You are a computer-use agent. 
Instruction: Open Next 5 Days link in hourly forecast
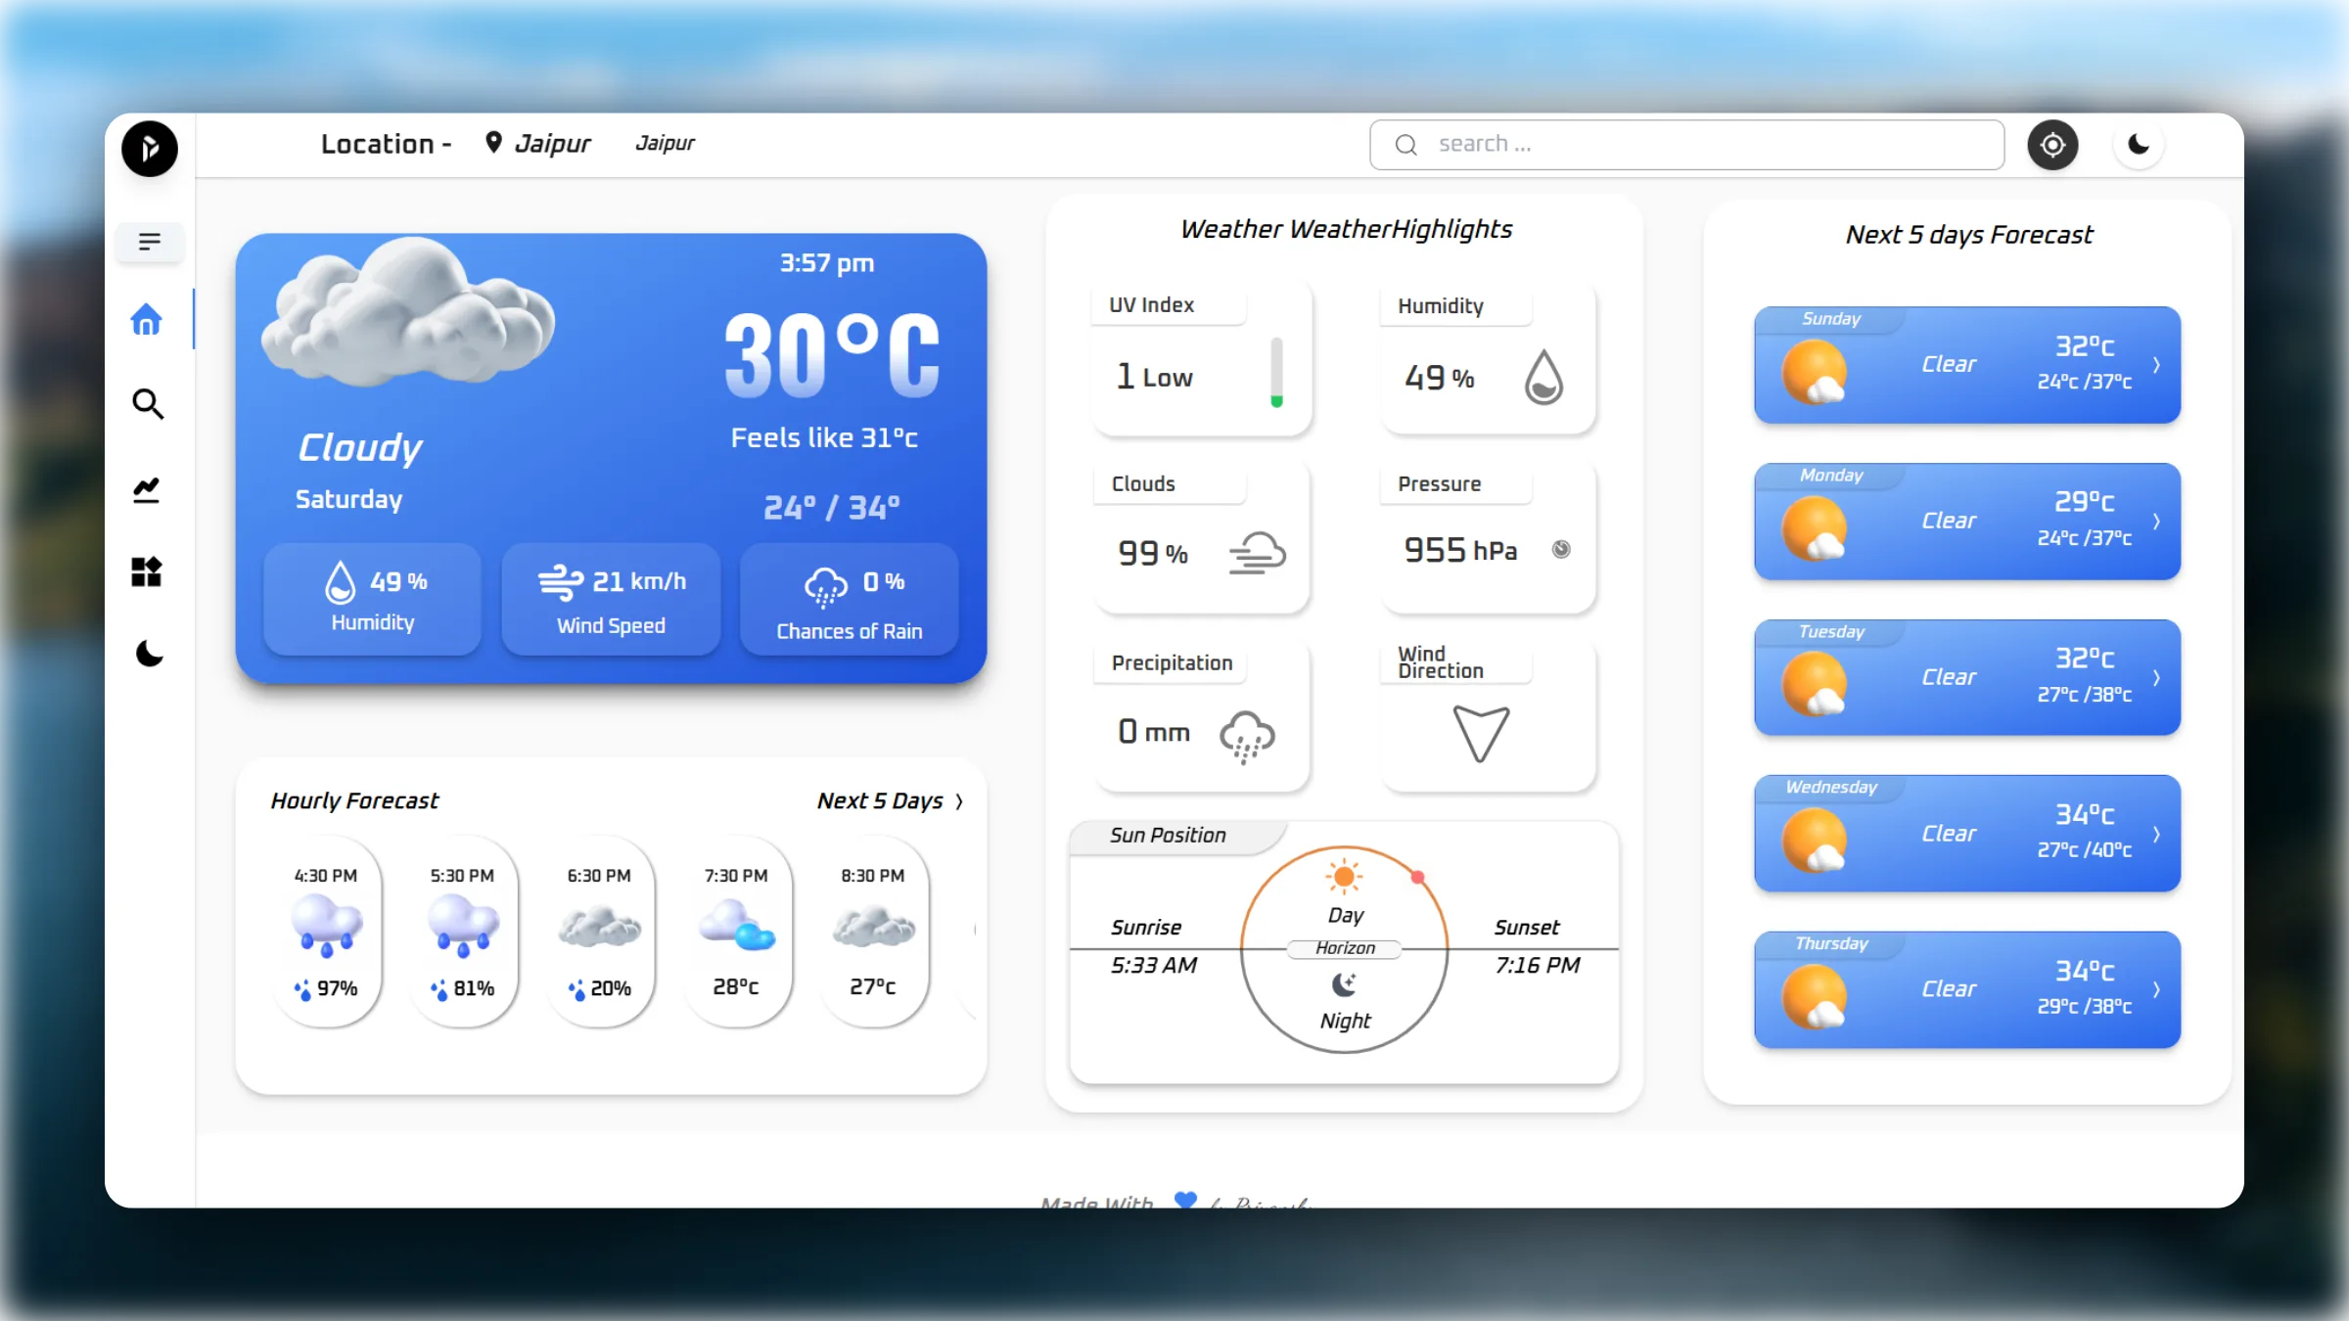pos(880,800)
